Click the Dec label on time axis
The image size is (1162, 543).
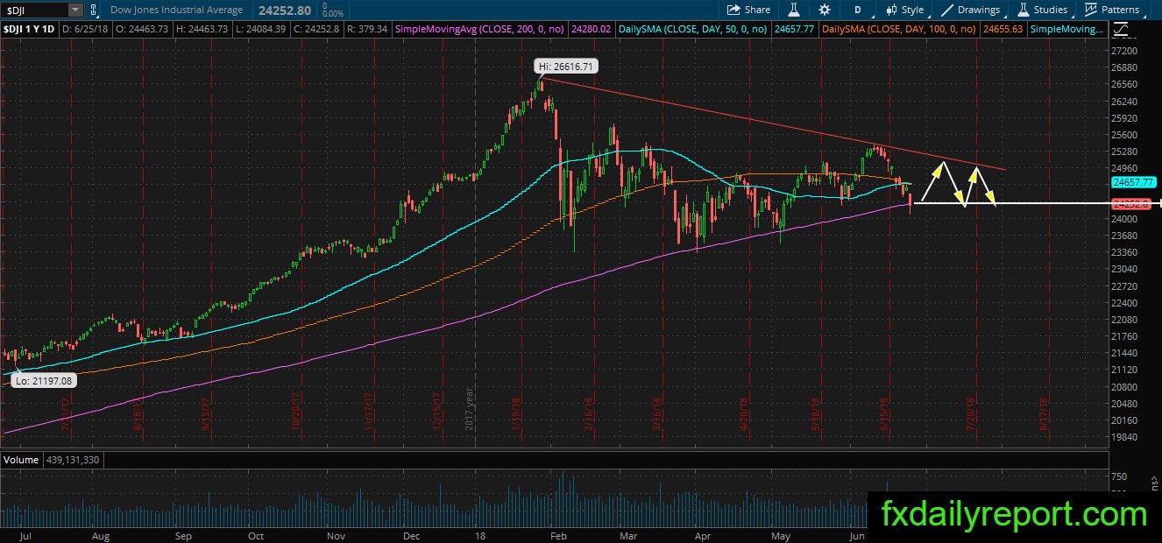pos(413,534)
